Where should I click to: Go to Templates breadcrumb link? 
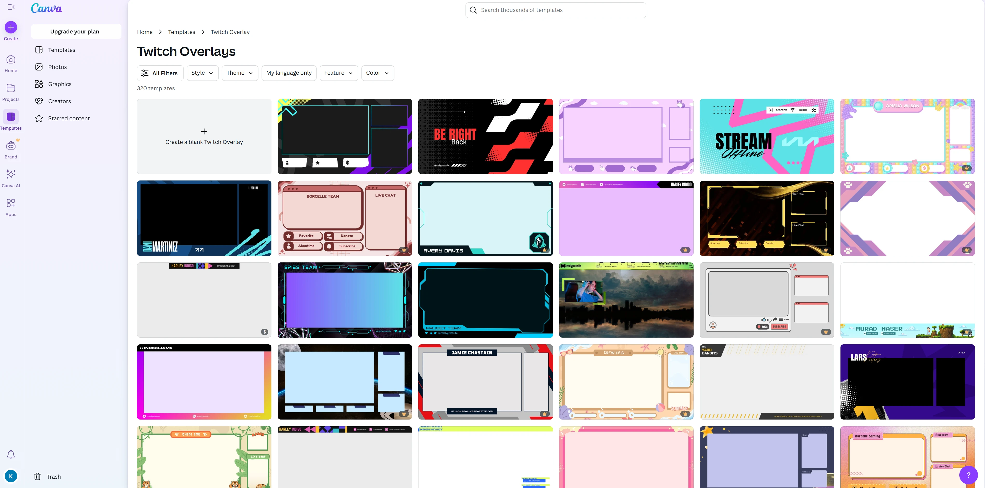click(182, 32)
